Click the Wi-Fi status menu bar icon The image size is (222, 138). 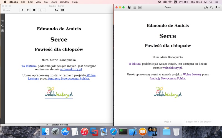170,2
